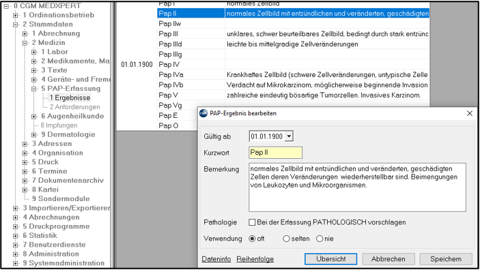
Task: Collapse the 0 CGM MEDXPERT root node
Action: [x=6, y=6]
